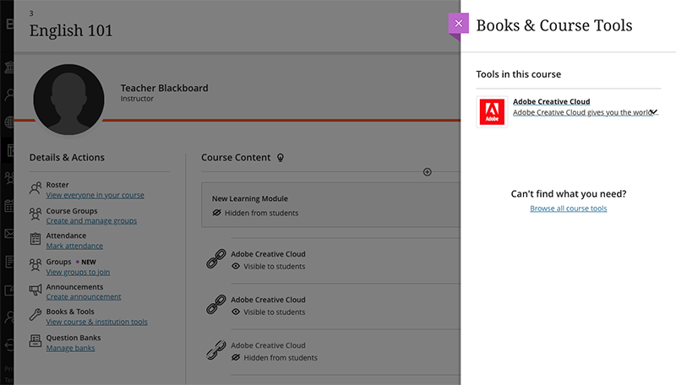Click the Adobe Creative Cloud logo thumbnail
The width and height of the screenshot is (676, 385).
pos(492,112)
